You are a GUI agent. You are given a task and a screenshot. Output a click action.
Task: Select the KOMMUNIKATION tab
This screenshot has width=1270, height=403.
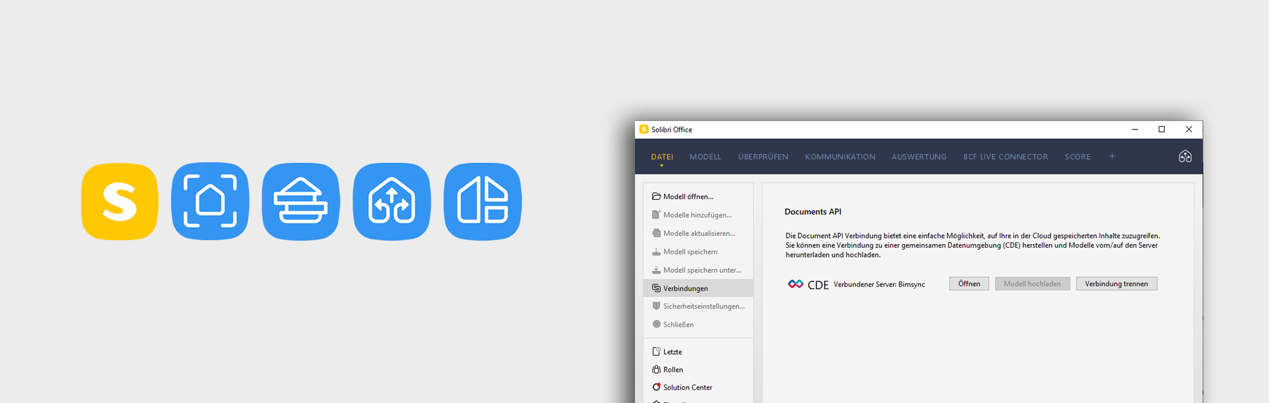(x=840, y=157)
